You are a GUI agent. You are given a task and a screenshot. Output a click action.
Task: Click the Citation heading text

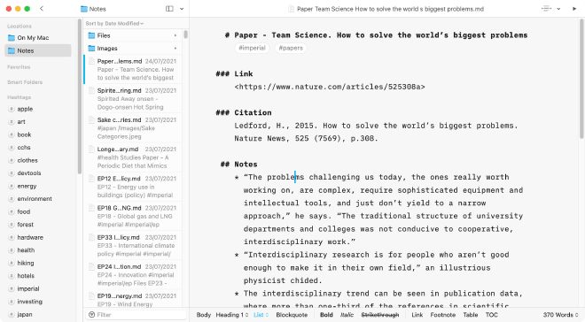(x=253, y=112)
